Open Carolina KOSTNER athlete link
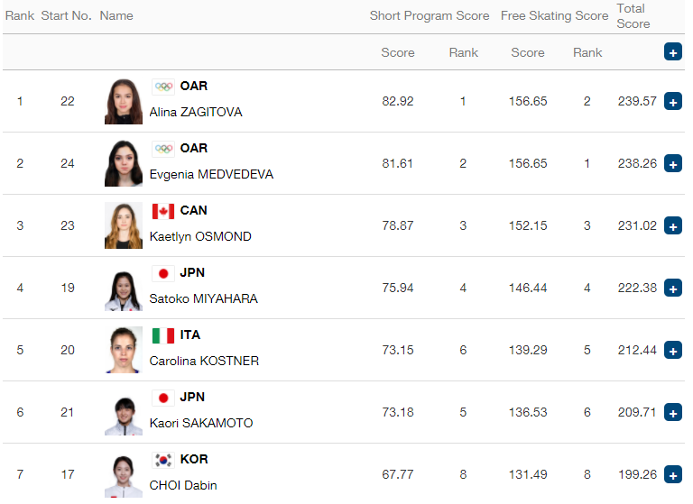 point(204,361)
